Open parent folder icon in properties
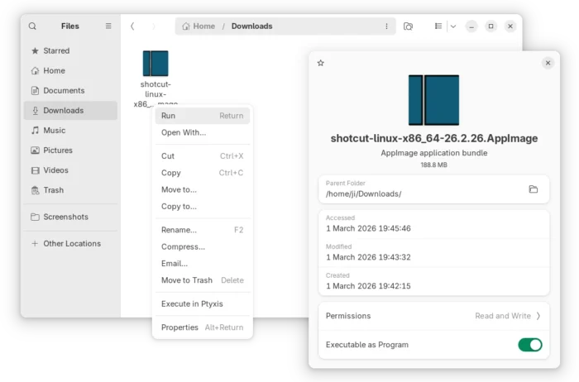 534,189
